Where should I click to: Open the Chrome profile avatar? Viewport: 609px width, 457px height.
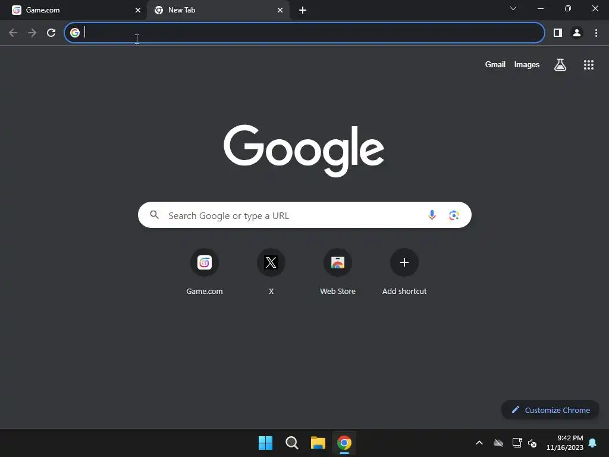coord(577,33)
